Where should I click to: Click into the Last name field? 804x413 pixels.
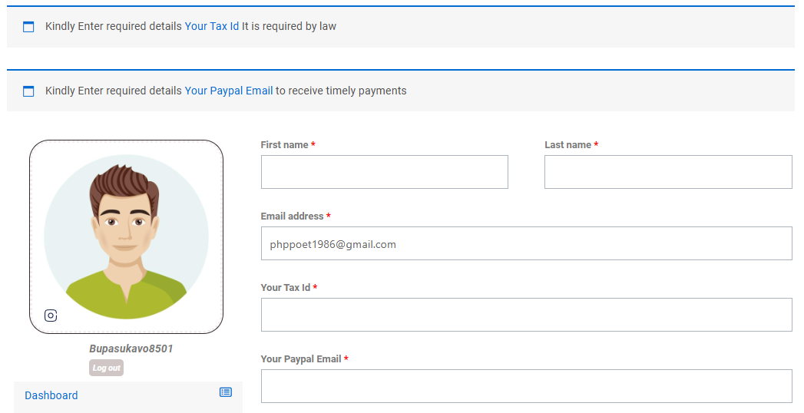click(667, 172)
